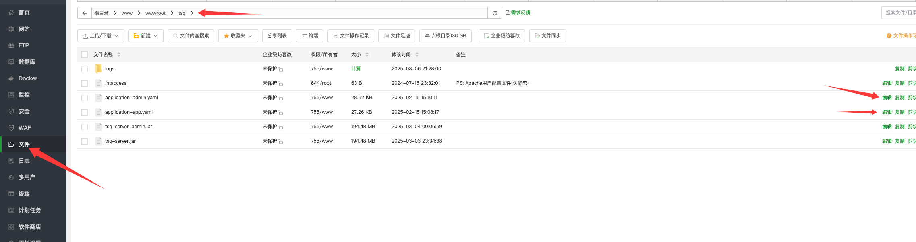Check the select-all files checkbox

[x=85, y=55]
